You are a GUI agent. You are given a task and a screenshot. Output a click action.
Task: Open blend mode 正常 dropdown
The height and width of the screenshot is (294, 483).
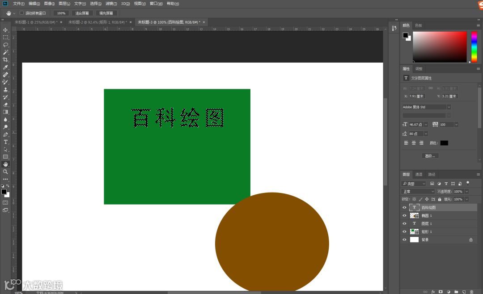tap(418, 192)
